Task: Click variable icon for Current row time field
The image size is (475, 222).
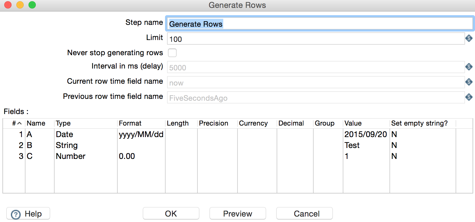Action: pos(469,82)
